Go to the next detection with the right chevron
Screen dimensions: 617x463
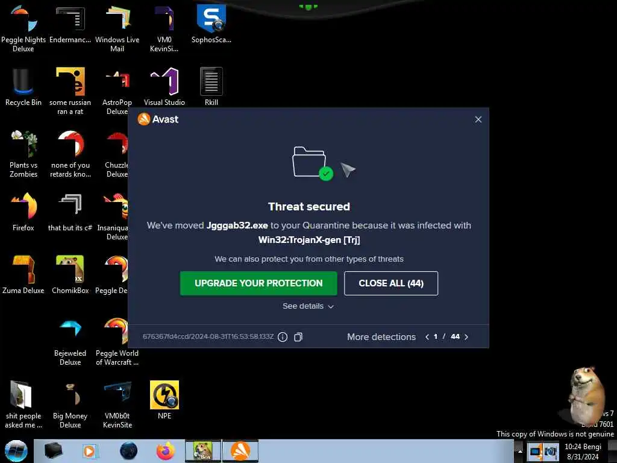pyautogui.click(x=466, y=337)
